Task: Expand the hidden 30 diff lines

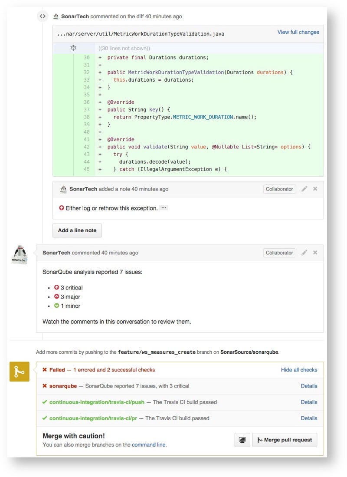Action: [x=73, y=49]
